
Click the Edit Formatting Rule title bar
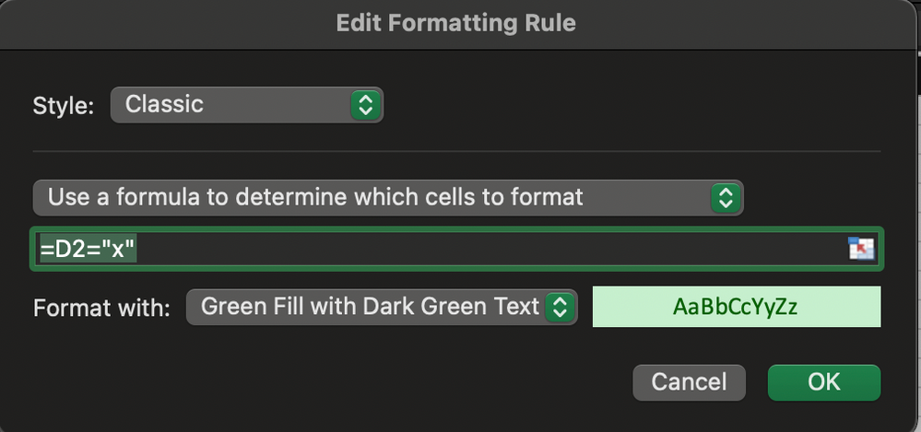[x=455, y=23]
